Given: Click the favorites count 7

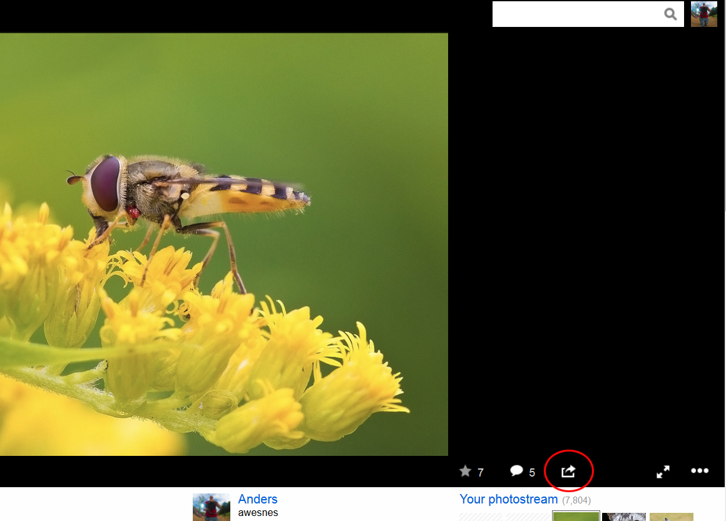Looking at the screenshot, I should pyautogui.click(x=481, y=472).
